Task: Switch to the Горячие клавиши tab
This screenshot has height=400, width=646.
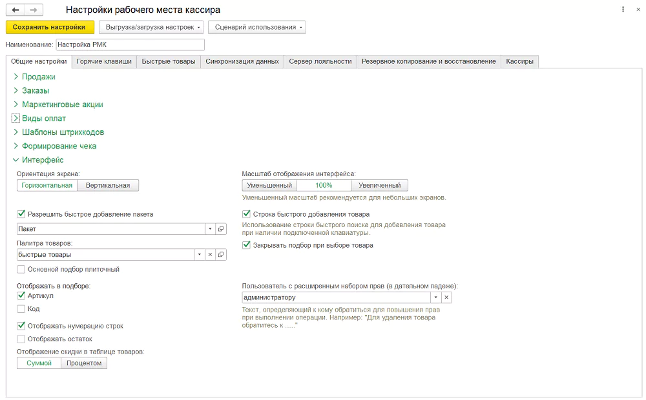Action: tap(104, 61)
